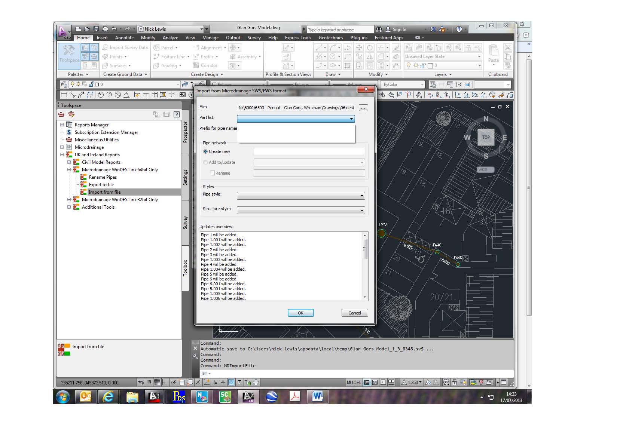Open the Structure style dropdown
The image size is (617, 436).
coord(301,211)
